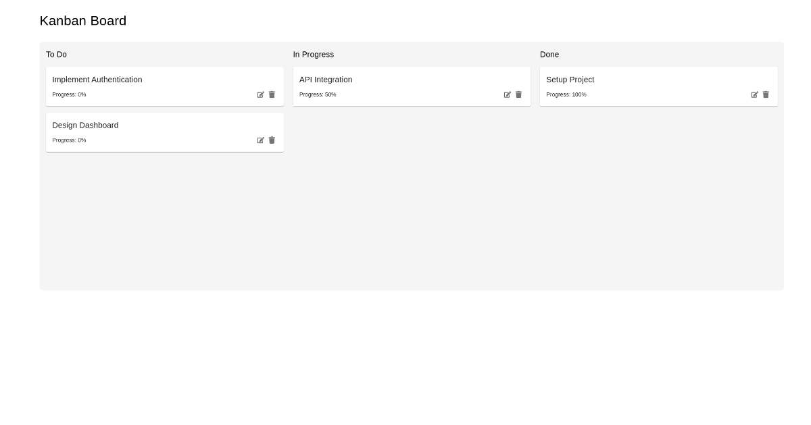Click the In Progress column header
Viewport: 811px width, 425px height.
(313, 55)
